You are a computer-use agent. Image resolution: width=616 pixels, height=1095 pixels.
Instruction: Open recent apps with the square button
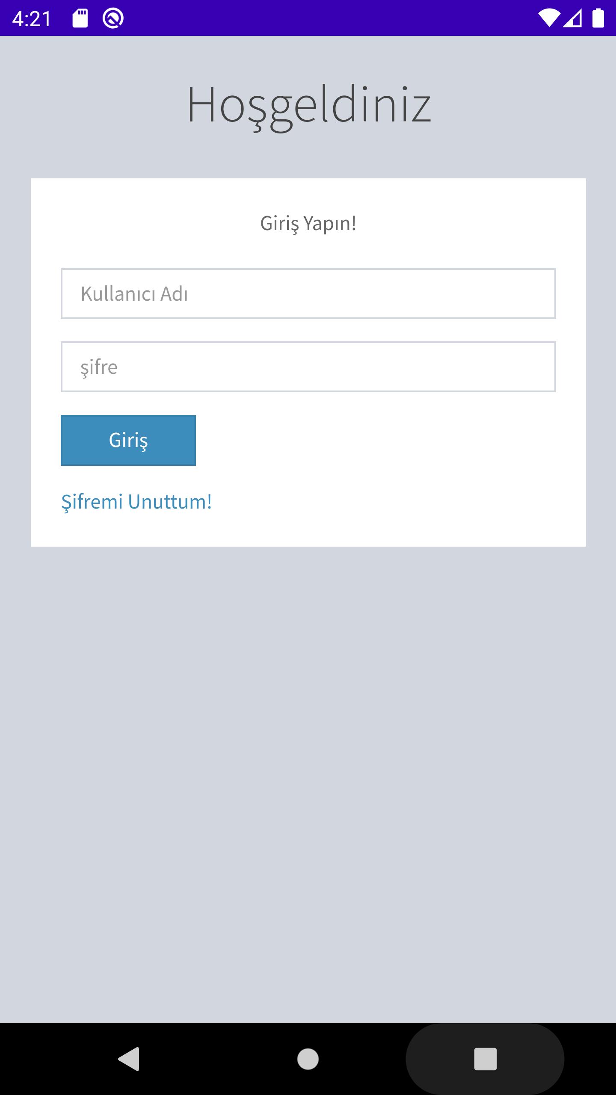[485, 1059]
